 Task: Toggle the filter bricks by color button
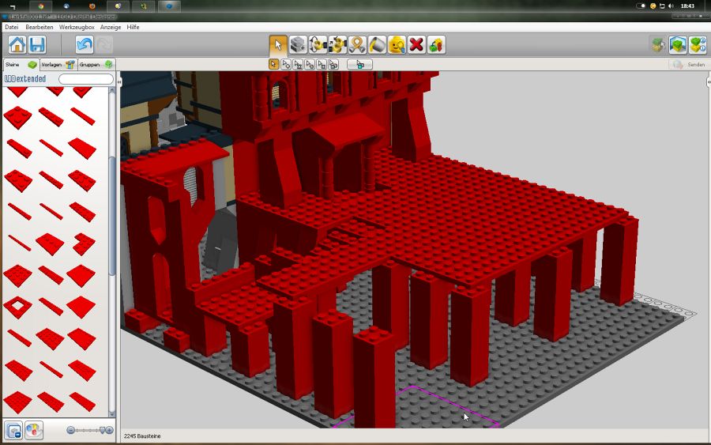[x=34, y=430]
